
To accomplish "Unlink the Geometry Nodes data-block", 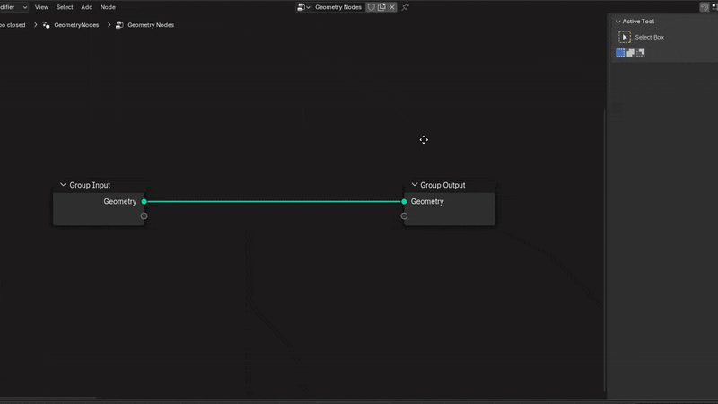I will click(392, 7).
